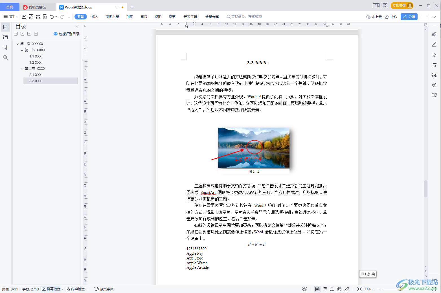Screen dimensions: 441x293
Task: Click 智能识别目录 smart outline link
Action: [x=67, y=34]
